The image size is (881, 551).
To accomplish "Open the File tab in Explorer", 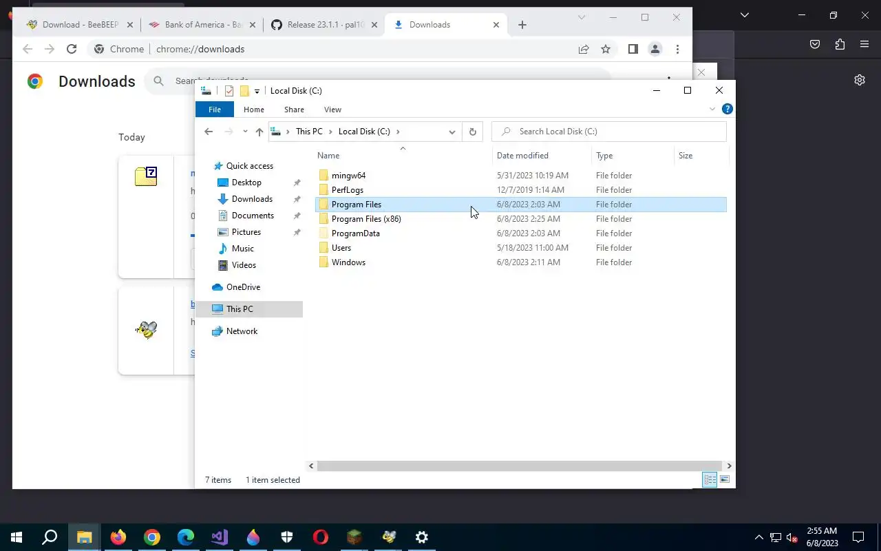I will pos(215,110).
